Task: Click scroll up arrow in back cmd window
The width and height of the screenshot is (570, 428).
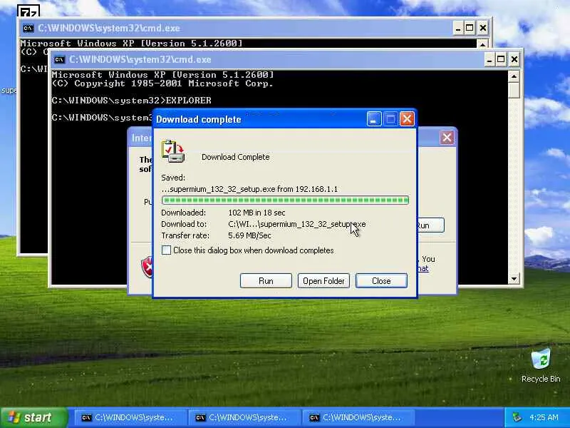Action: tap(482, 44)
